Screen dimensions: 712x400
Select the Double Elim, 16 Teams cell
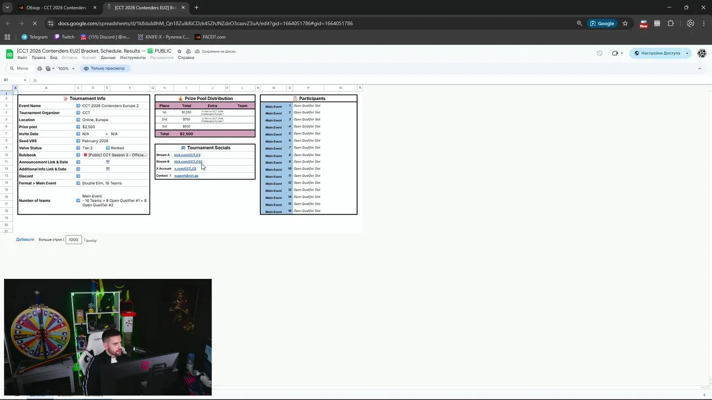(x=116, y=183)
